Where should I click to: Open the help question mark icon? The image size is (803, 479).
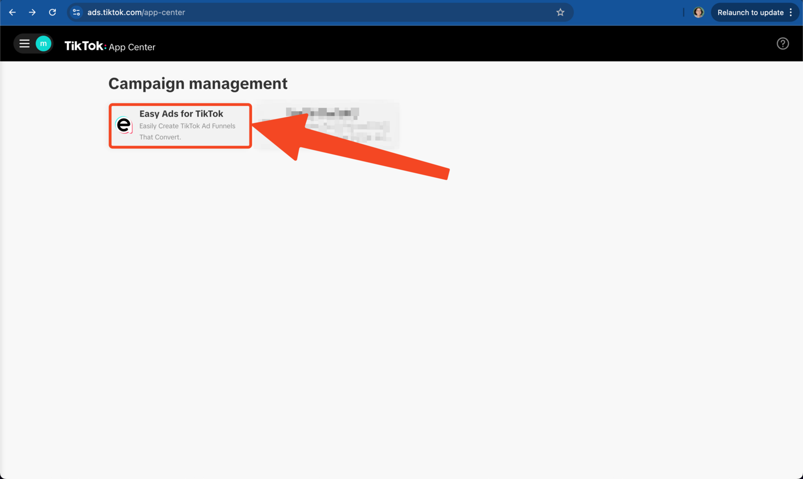[x=782, y=44]
